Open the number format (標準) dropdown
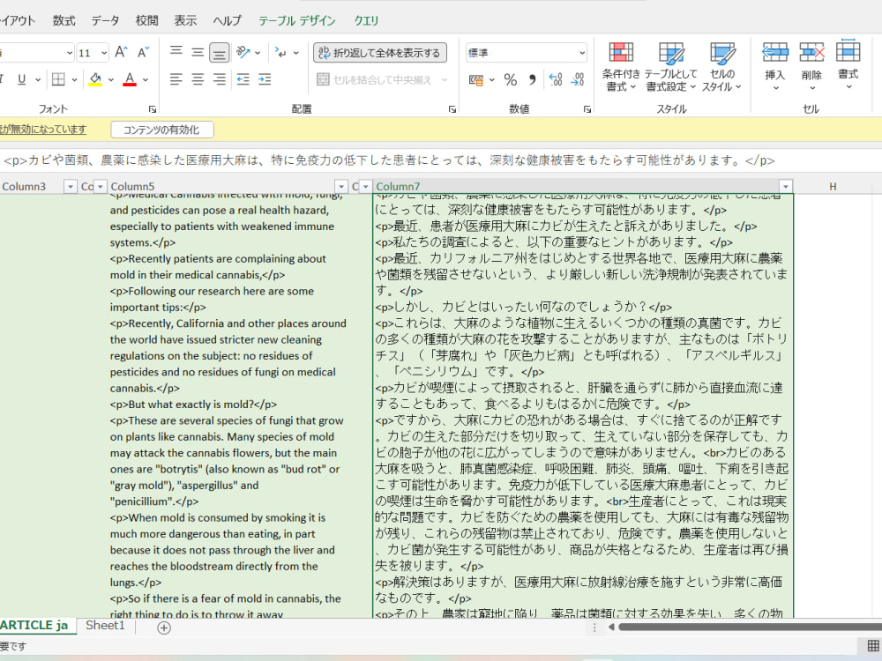The width and height of the screenshot is (882, 661). click(582, 53)
